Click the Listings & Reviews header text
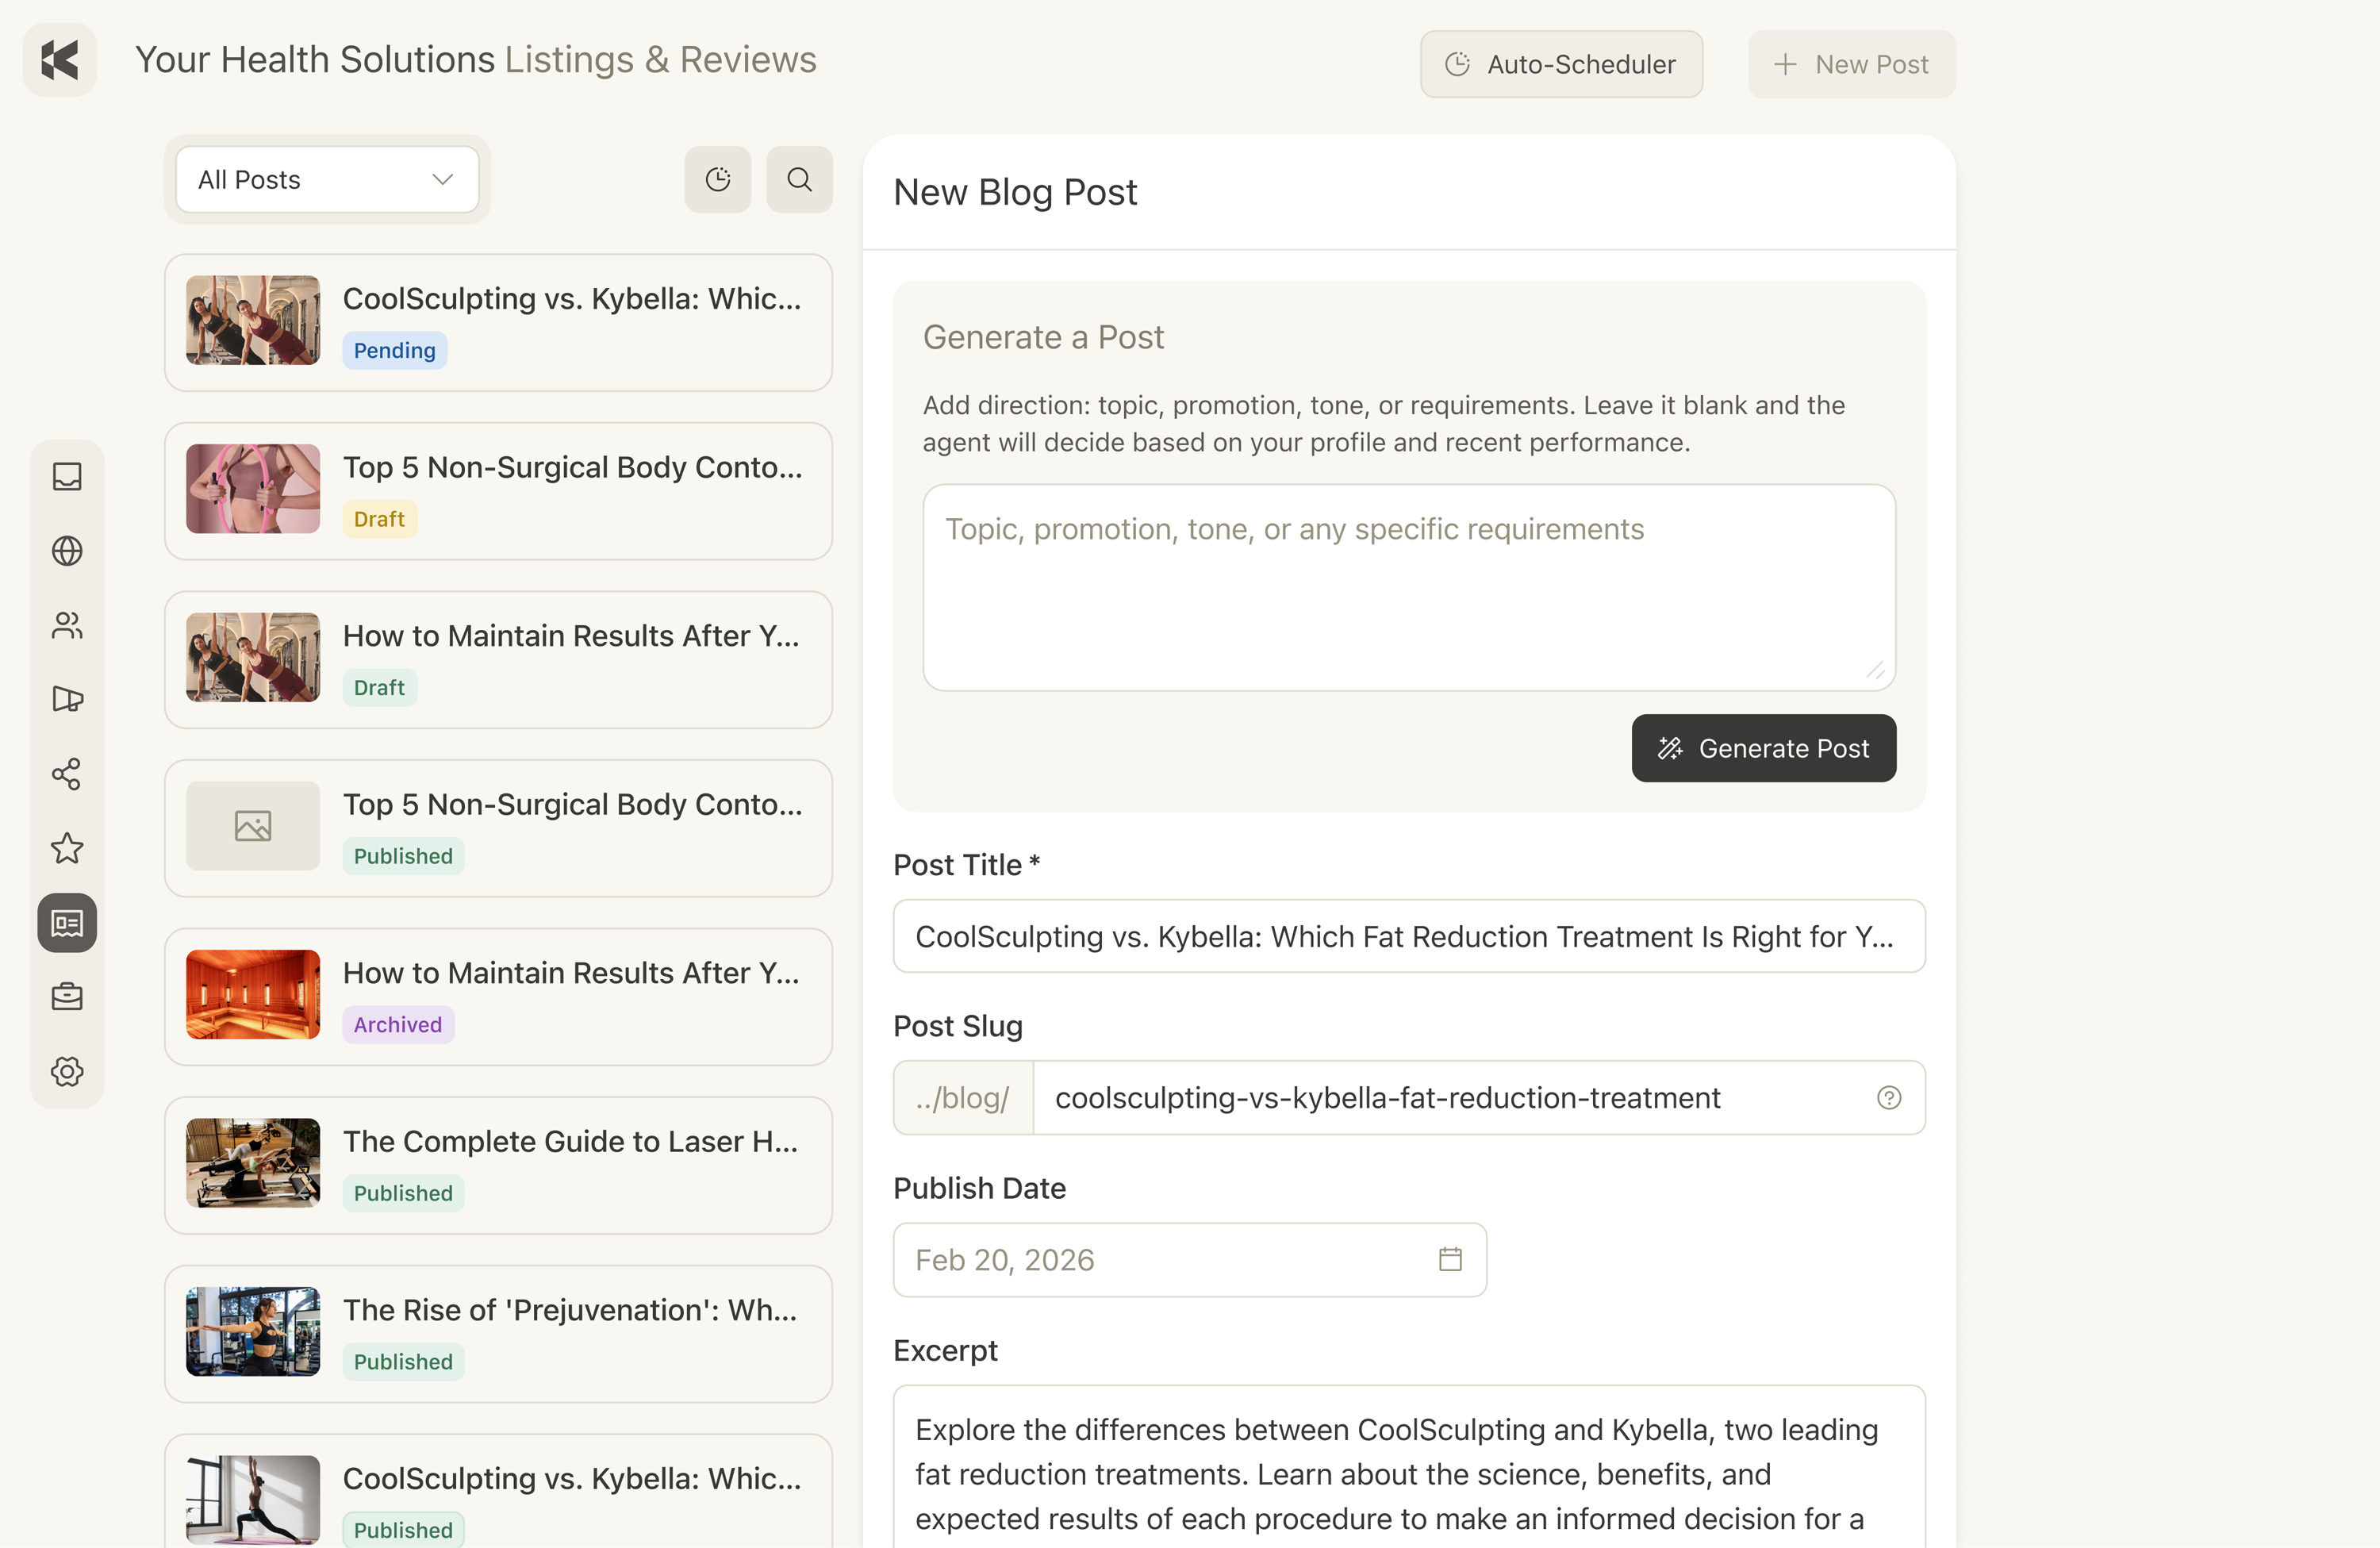Image resolution: width=2380 pixels, height=1548 pixels. (660, 60)
